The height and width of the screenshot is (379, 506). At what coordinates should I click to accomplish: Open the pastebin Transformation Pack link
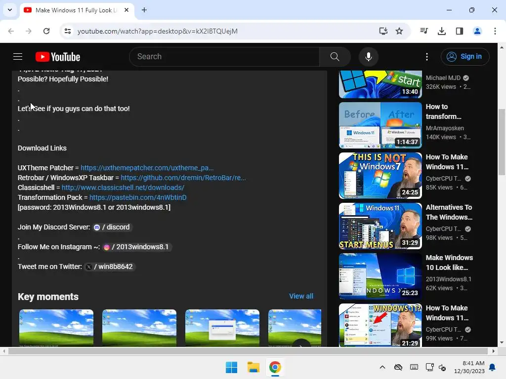[x=138, y=197]
